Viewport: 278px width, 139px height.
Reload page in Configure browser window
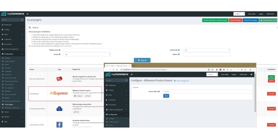click(x=114, y=70)
